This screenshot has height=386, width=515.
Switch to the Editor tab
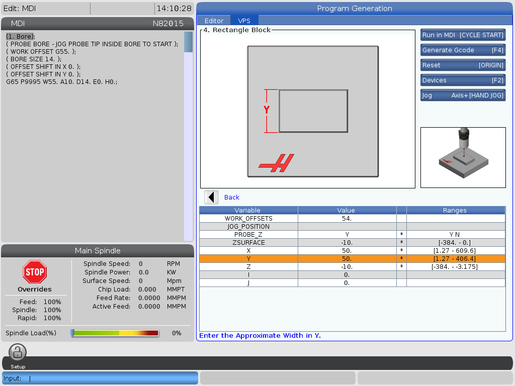click(214, 21)
